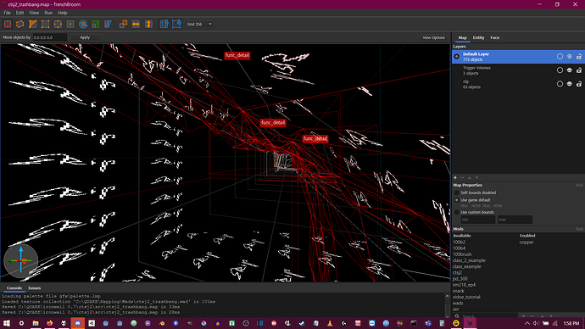Click the custom bounds max field
This screenshot has height=329, width=585.
[x=515, y=220]
